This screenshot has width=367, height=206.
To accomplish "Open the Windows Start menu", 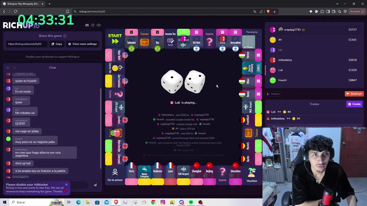I will click(4, 202).
